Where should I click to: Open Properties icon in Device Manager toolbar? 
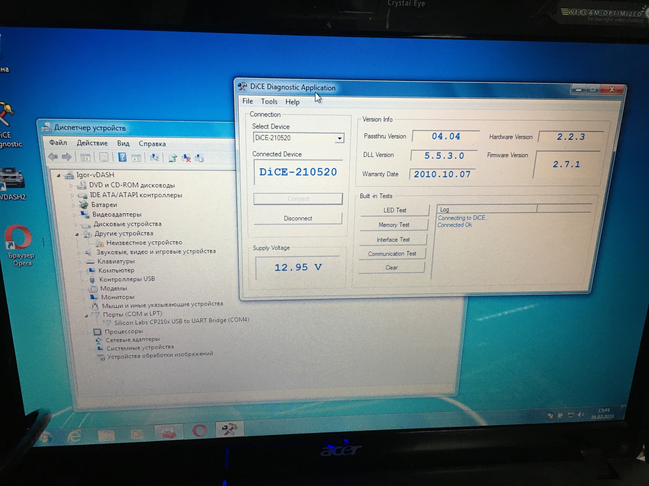pos(104,158)
